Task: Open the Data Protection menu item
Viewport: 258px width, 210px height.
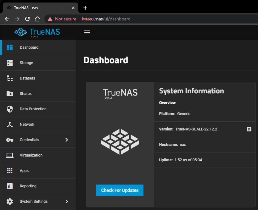Action: pos(38,109)
